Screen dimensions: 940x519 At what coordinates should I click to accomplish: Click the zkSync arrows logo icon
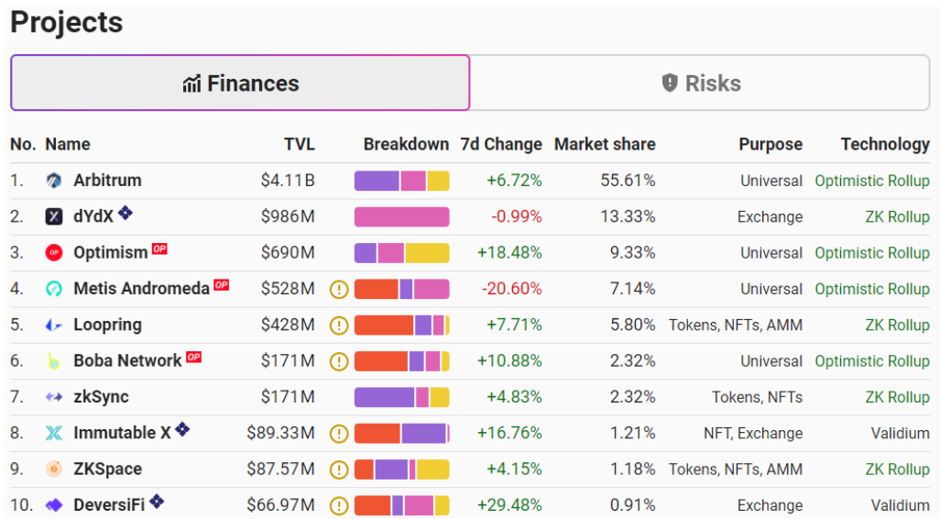[54, 397]
